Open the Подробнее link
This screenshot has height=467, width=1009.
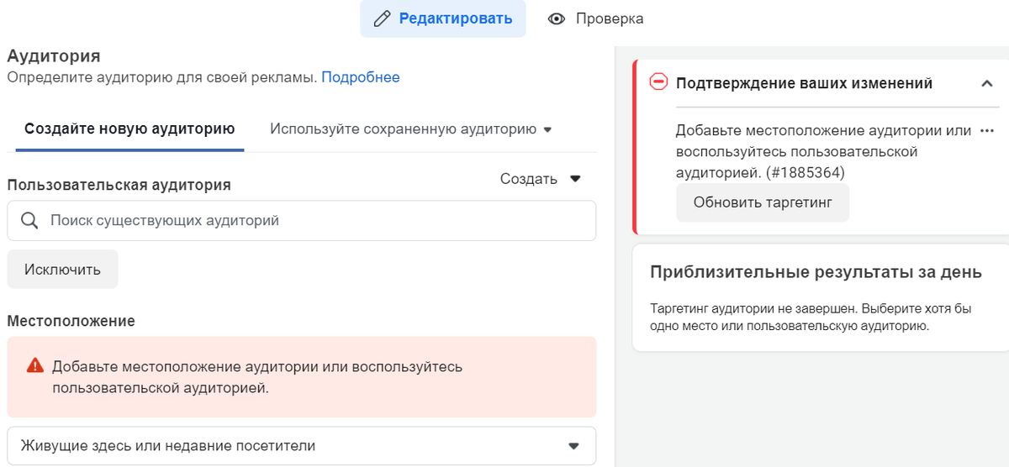click(x=360, y=77)
